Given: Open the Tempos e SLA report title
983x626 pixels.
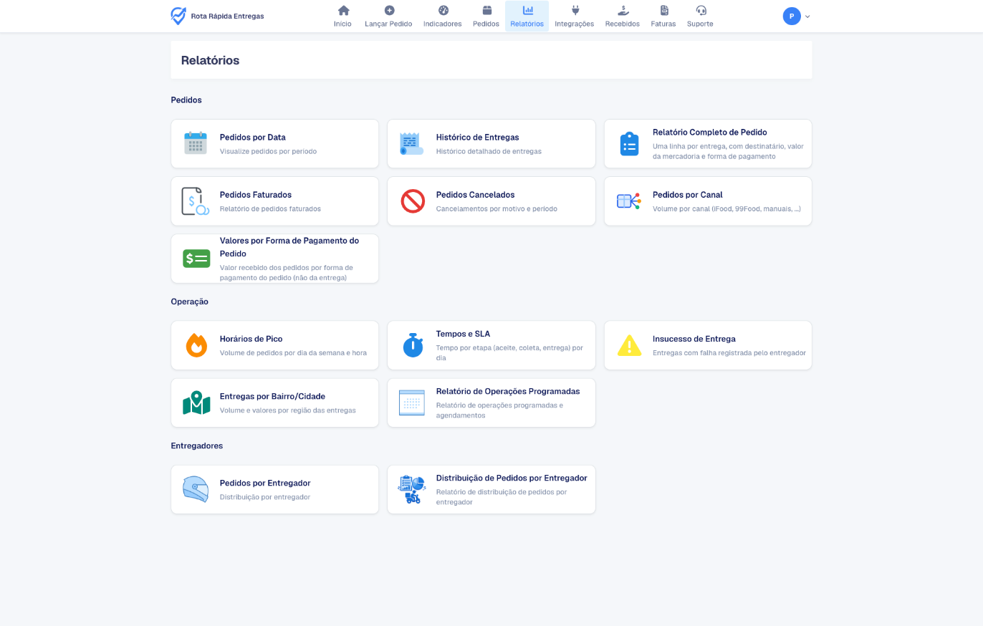Looking at the screenshot, I should coord(464,334).
